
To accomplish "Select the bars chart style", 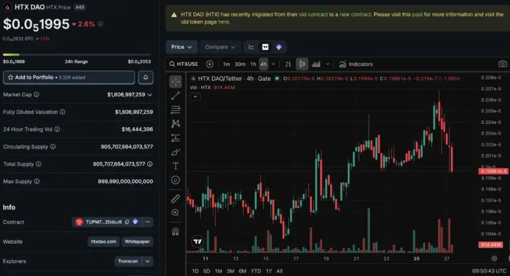I will point(288,65).
